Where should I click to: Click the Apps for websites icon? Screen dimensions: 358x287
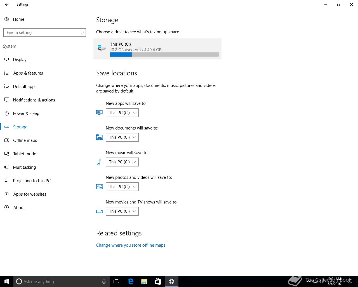pos(7,194)
